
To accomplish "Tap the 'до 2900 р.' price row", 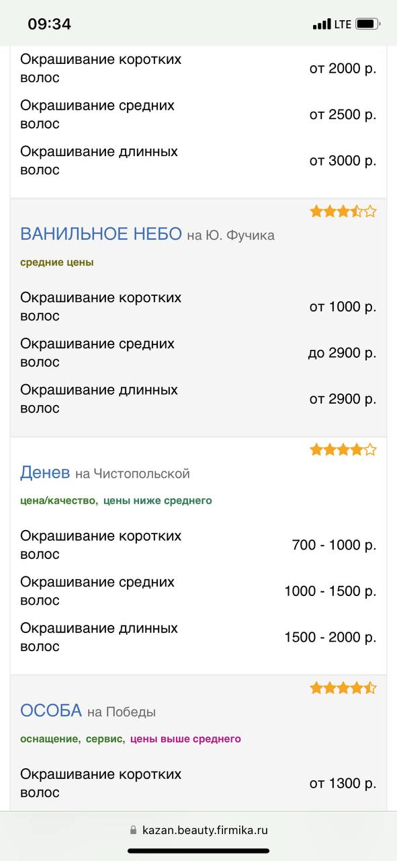I will point(198,352).
